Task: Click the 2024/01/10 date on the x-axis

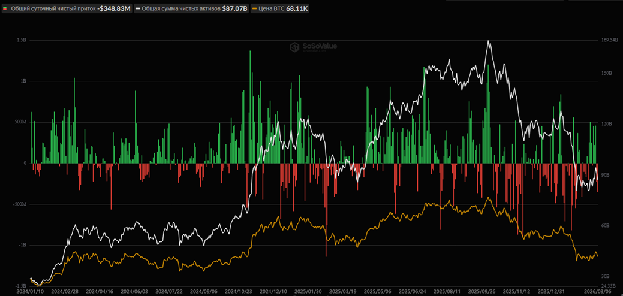Action: coord(30,292)
